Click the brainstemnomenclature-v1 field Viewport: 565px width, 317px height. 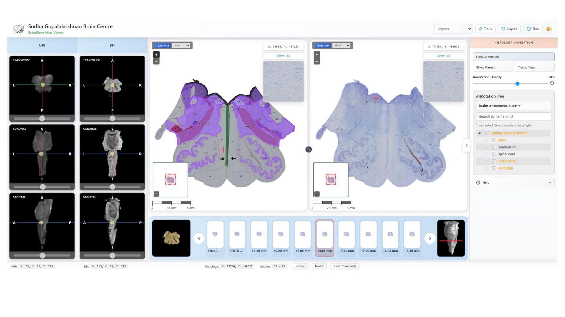coord(514,105)
